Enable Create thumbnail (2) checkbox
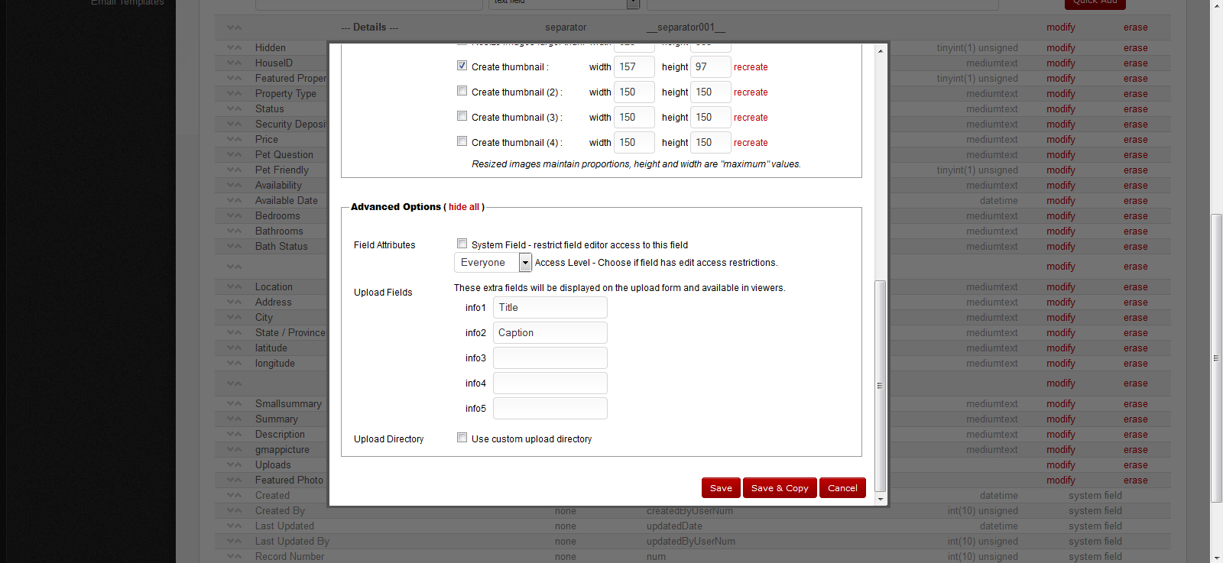Viewport: 1223px width, 563px height. click(462, 91)
